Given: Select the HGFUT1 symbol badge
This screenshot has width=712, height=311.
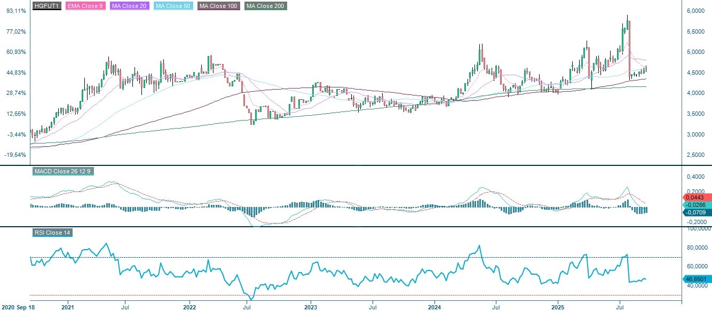Looking at the screenshot, I should click(x=45, y=6).
